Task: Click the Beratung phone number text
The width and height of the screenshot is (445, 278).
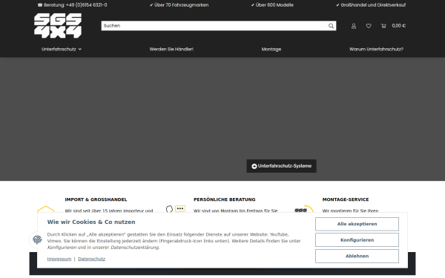Action: coord(73,5)
